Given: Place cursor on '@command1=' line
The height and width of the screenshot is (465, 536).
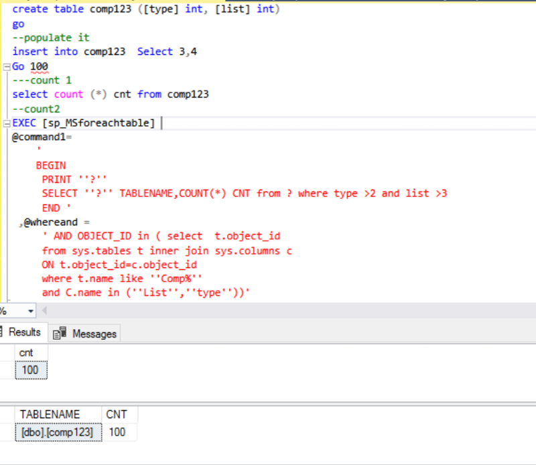Looking at the screenshot, I should click(x=42, y=137).
